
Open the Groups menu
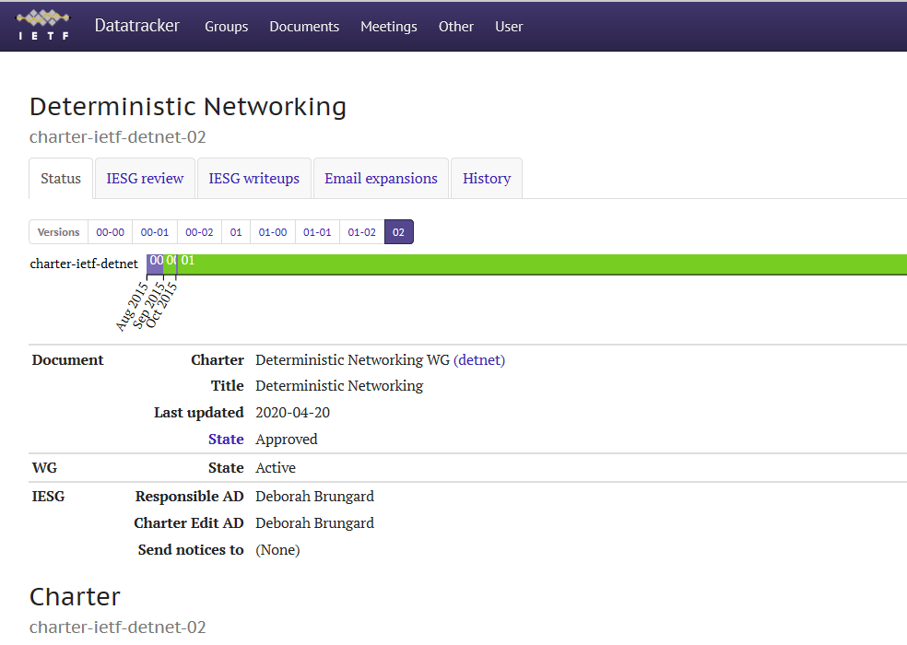[226, 27]
